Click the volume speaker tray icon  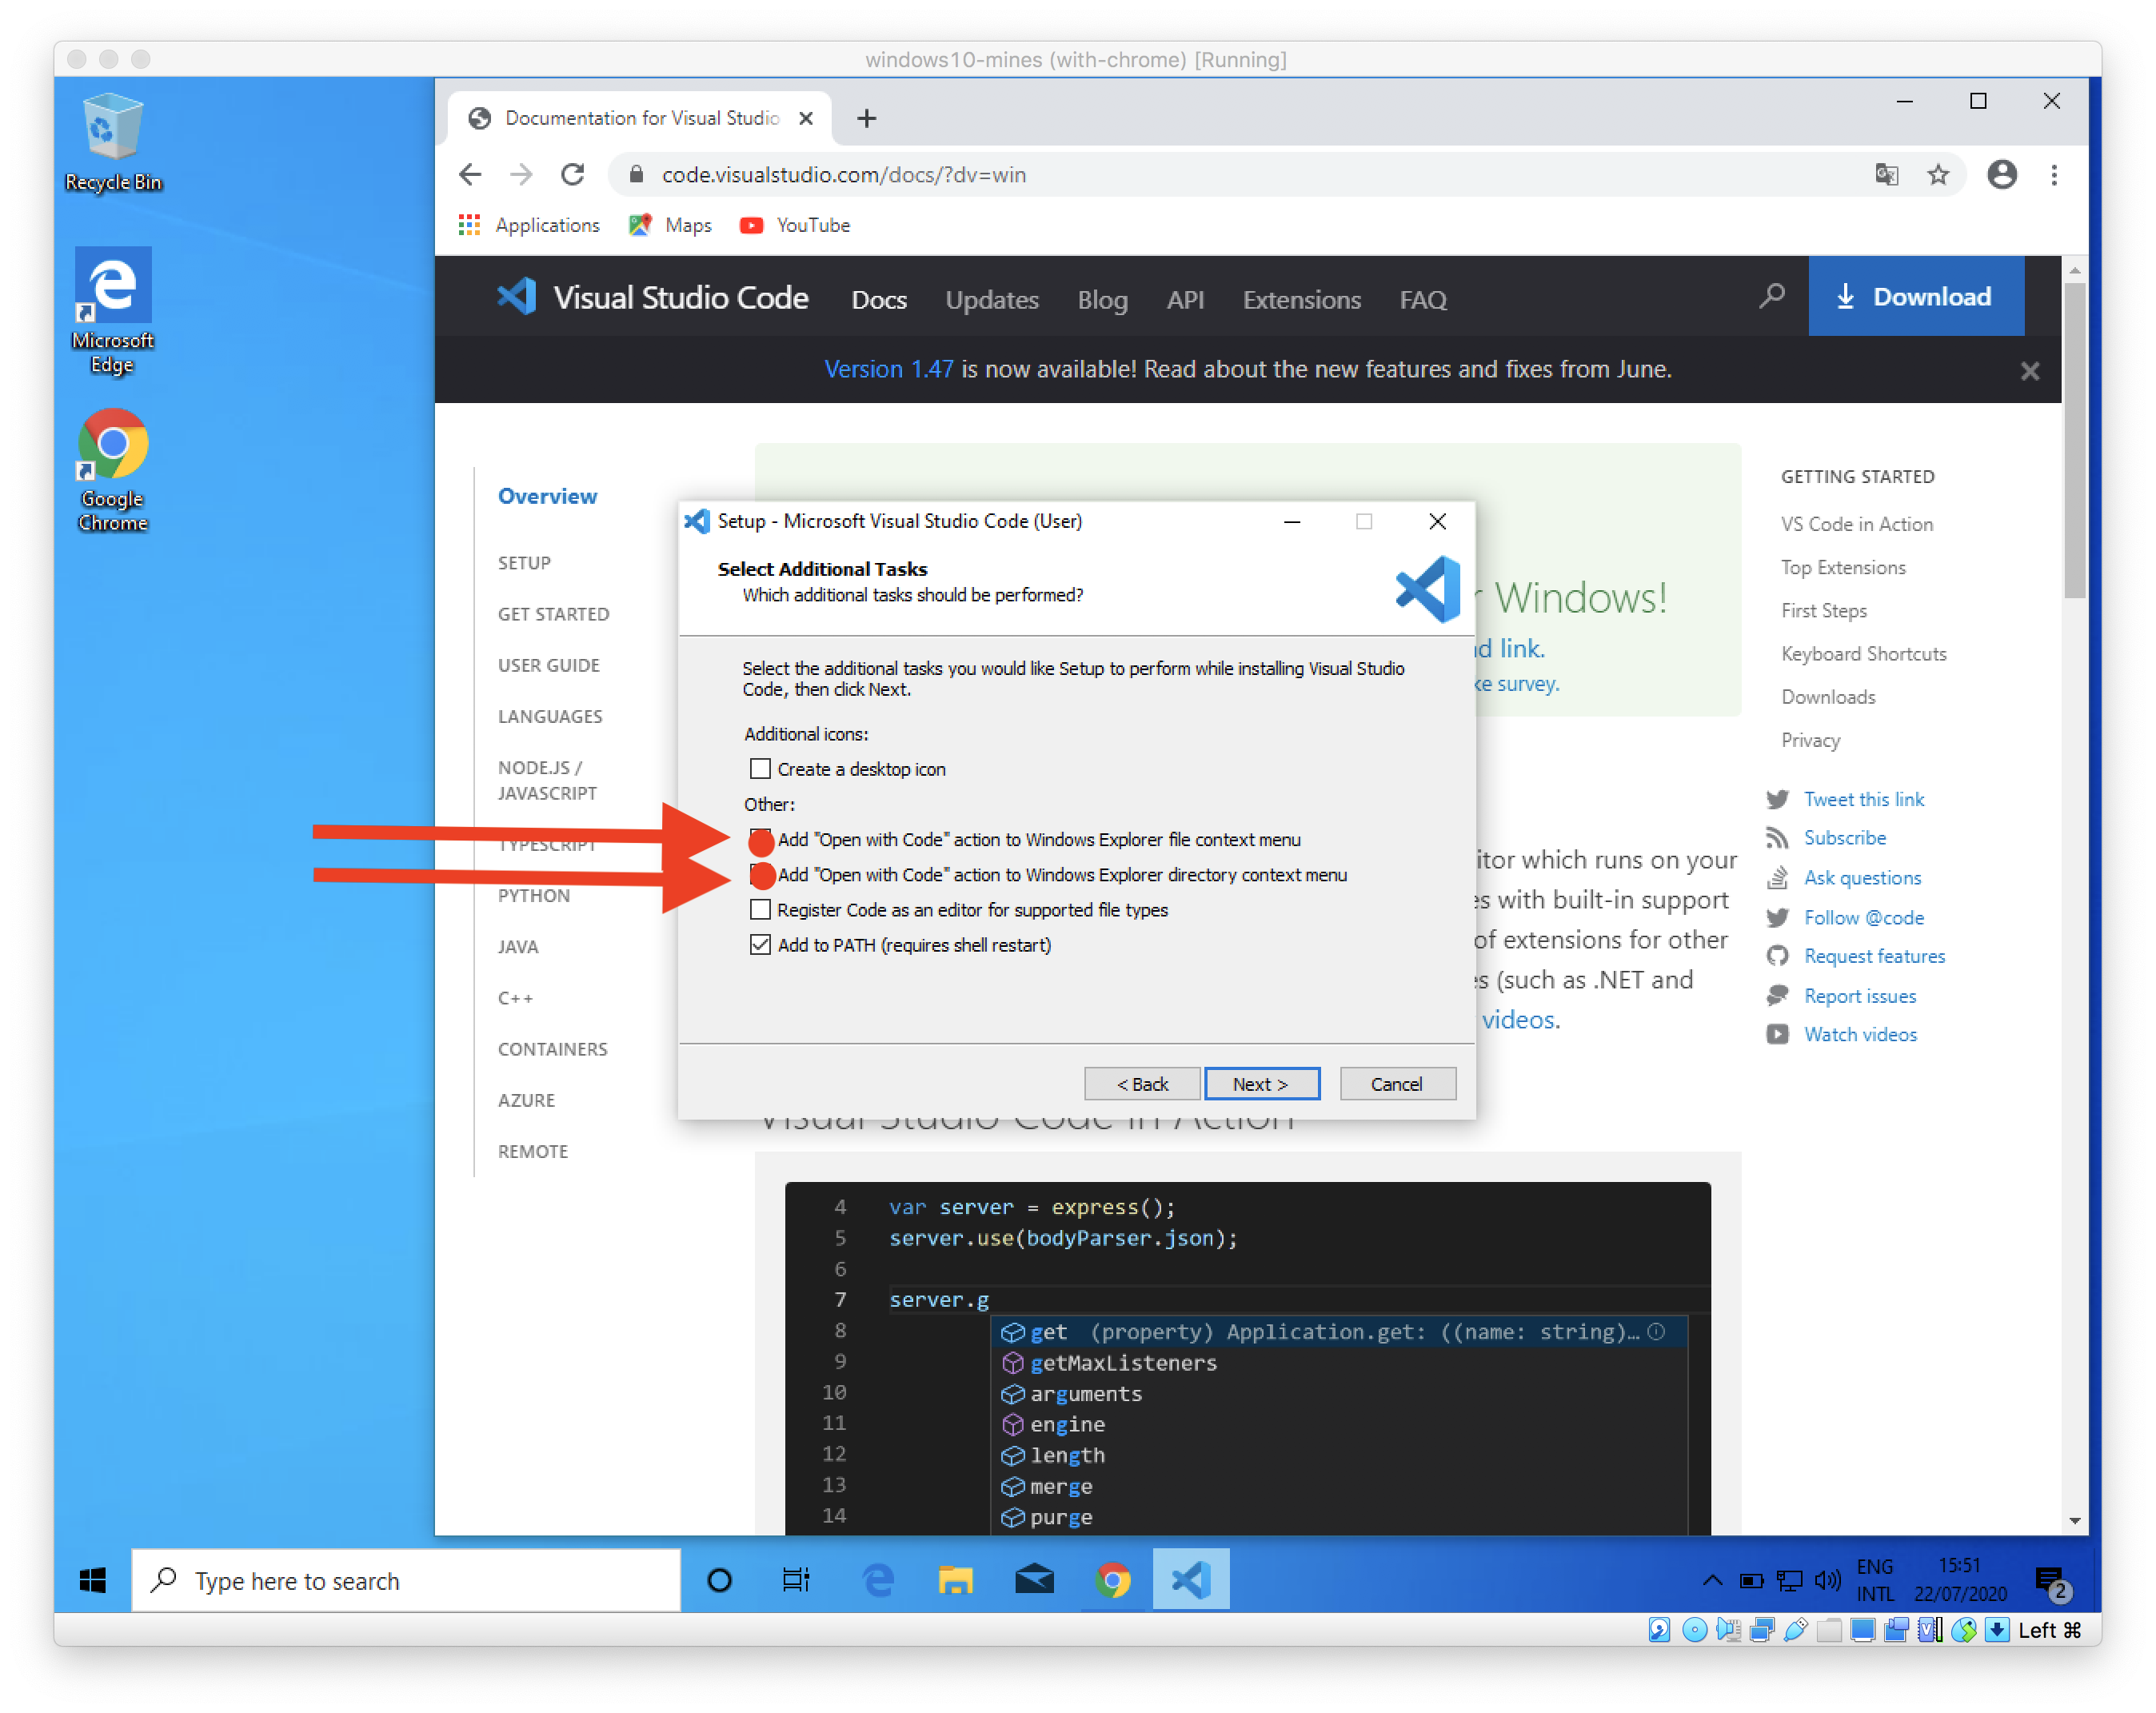point(1827,1580)
